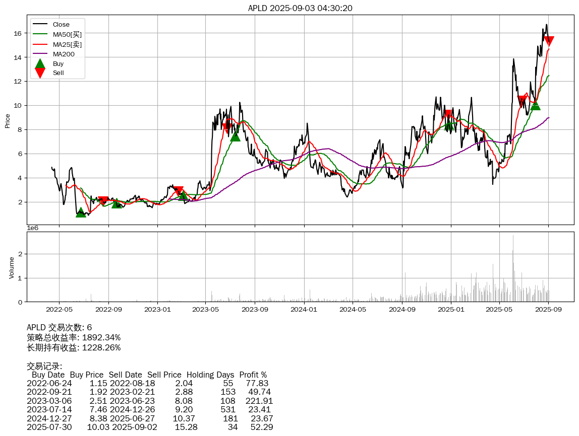Select the MA50[买] legend label

[x=67, y=34]
